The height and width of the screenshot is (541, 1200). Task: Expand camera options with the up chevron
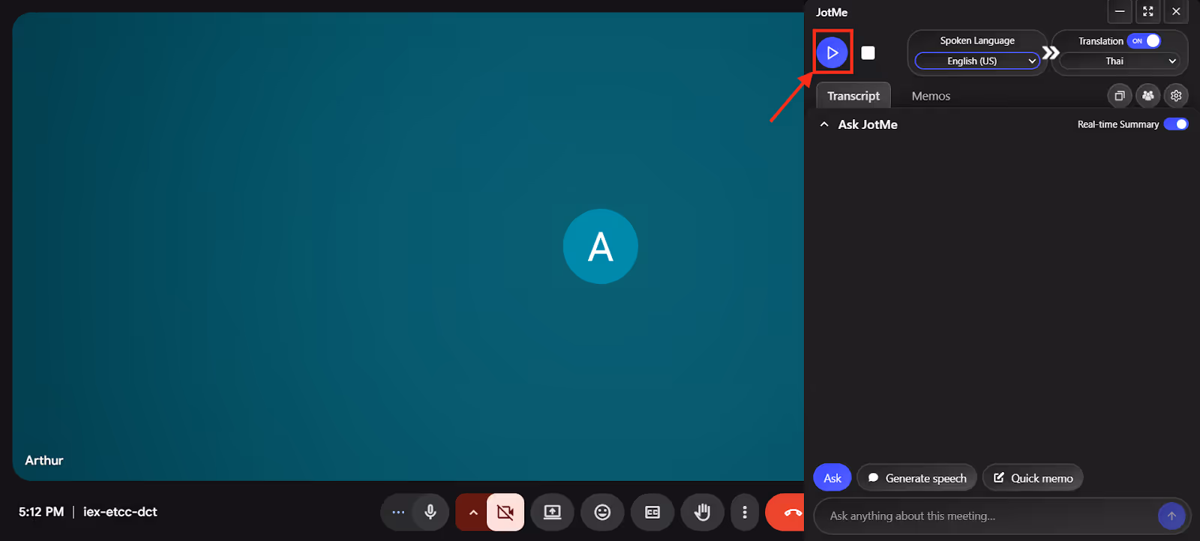pyautogui.click(x=472, y=512)
